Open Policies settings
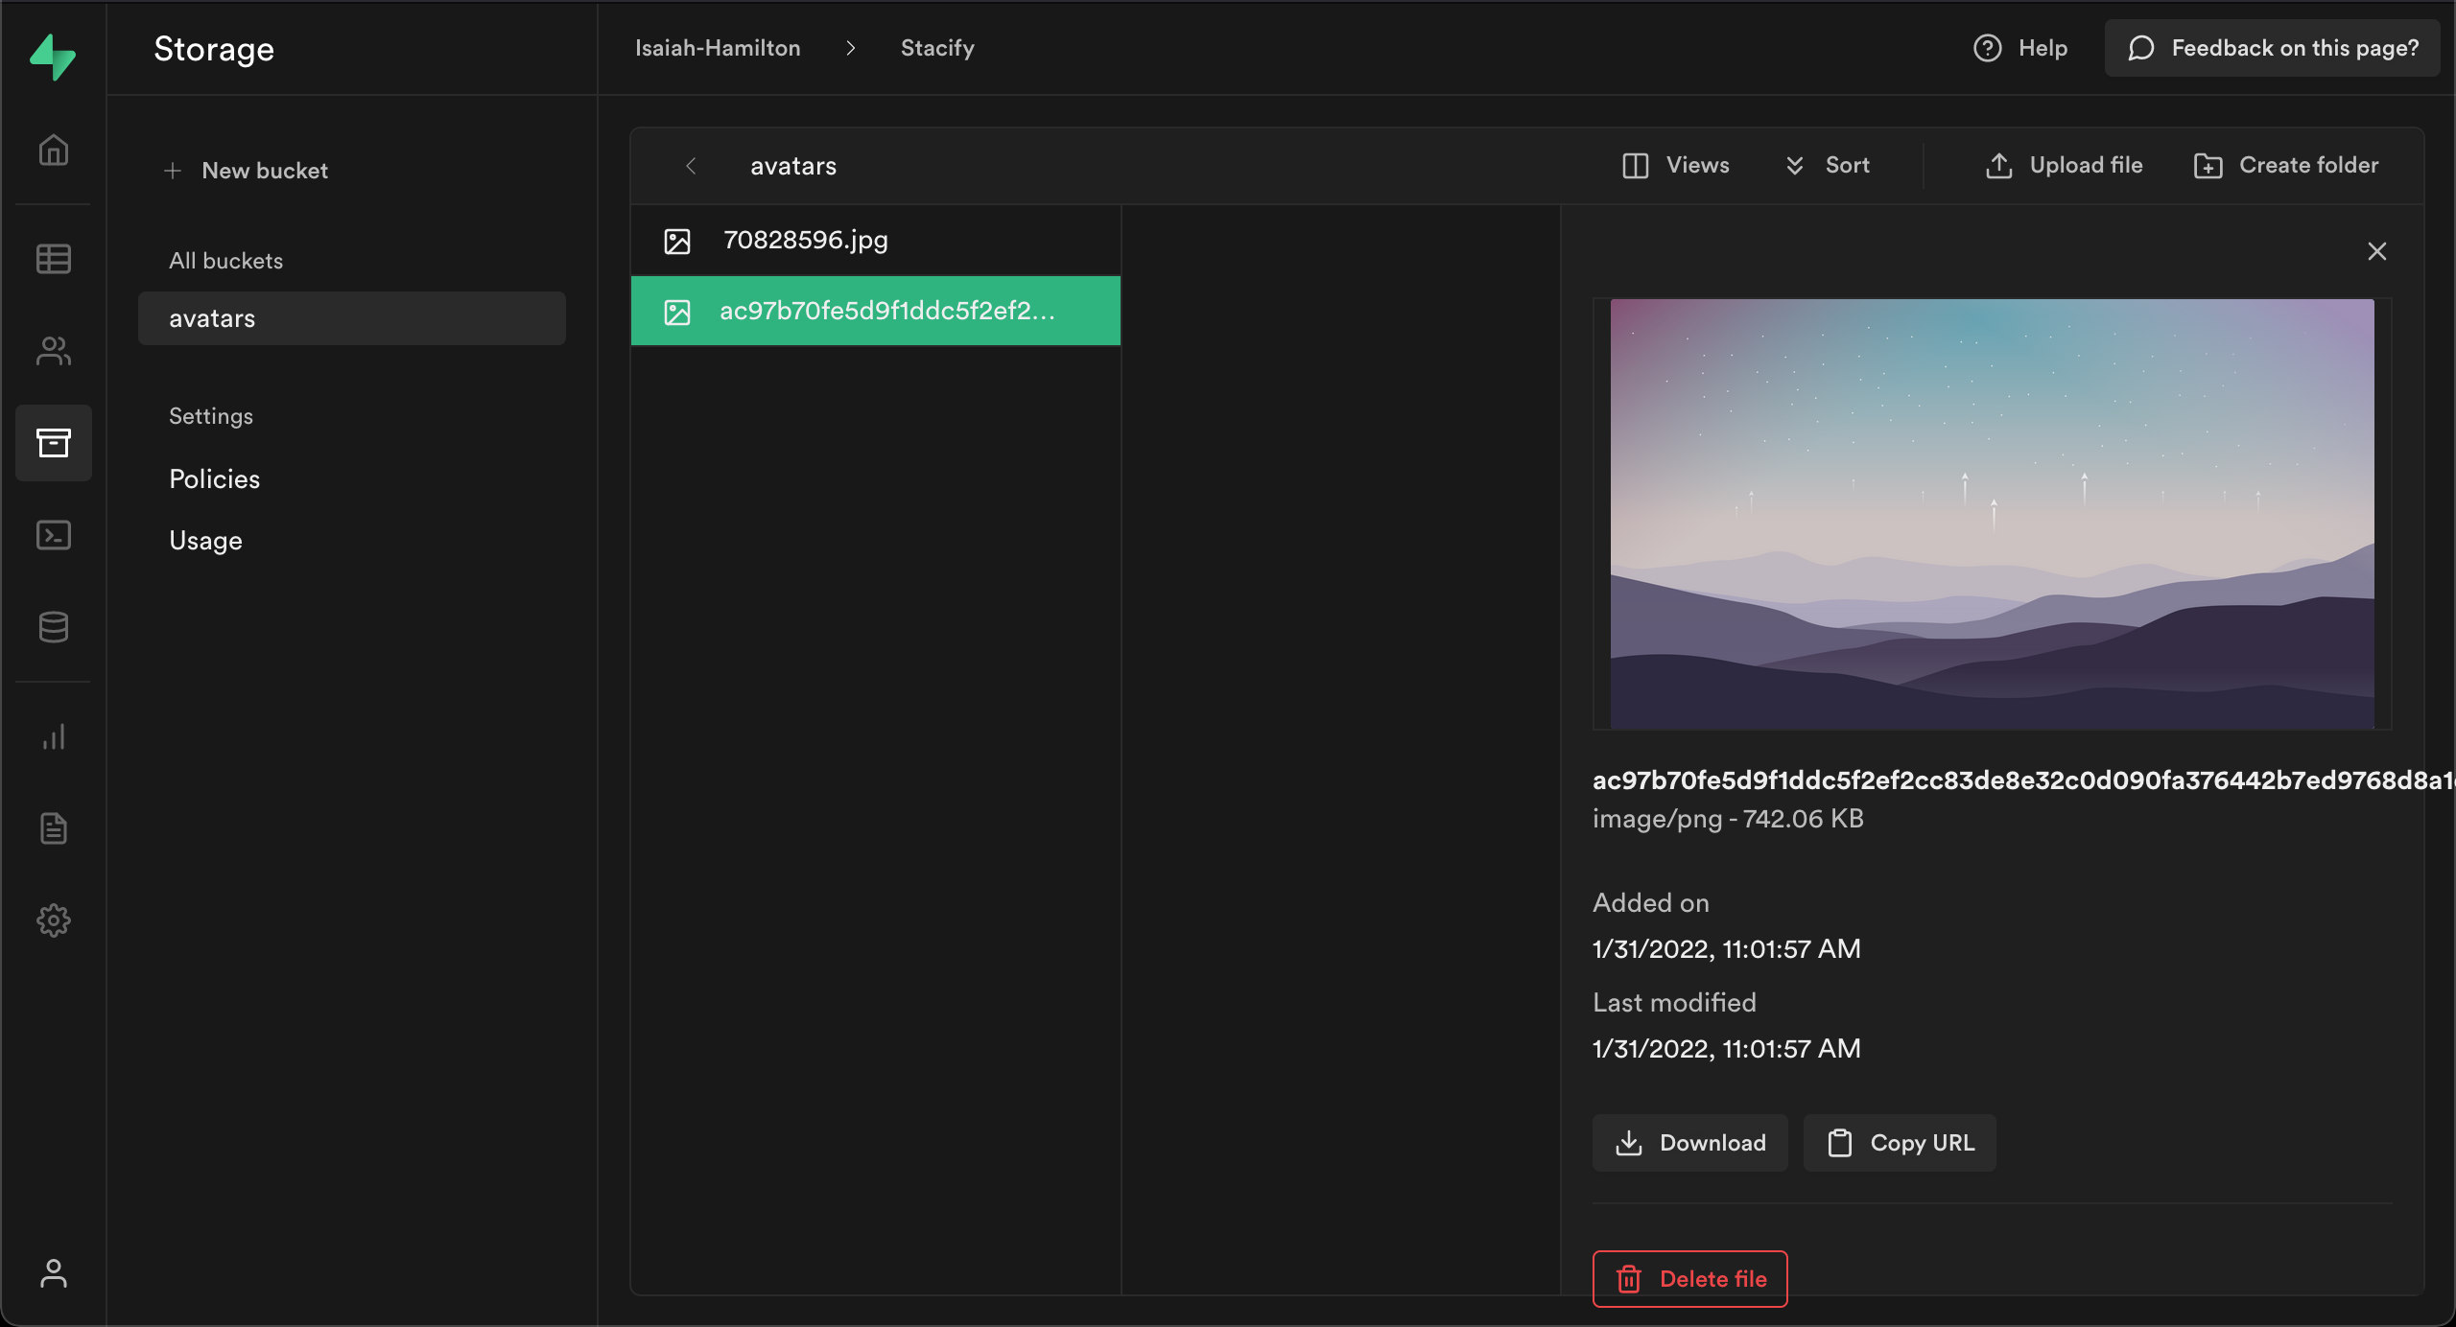This screenshot has height=1327, width=2456. coord(215,479)
